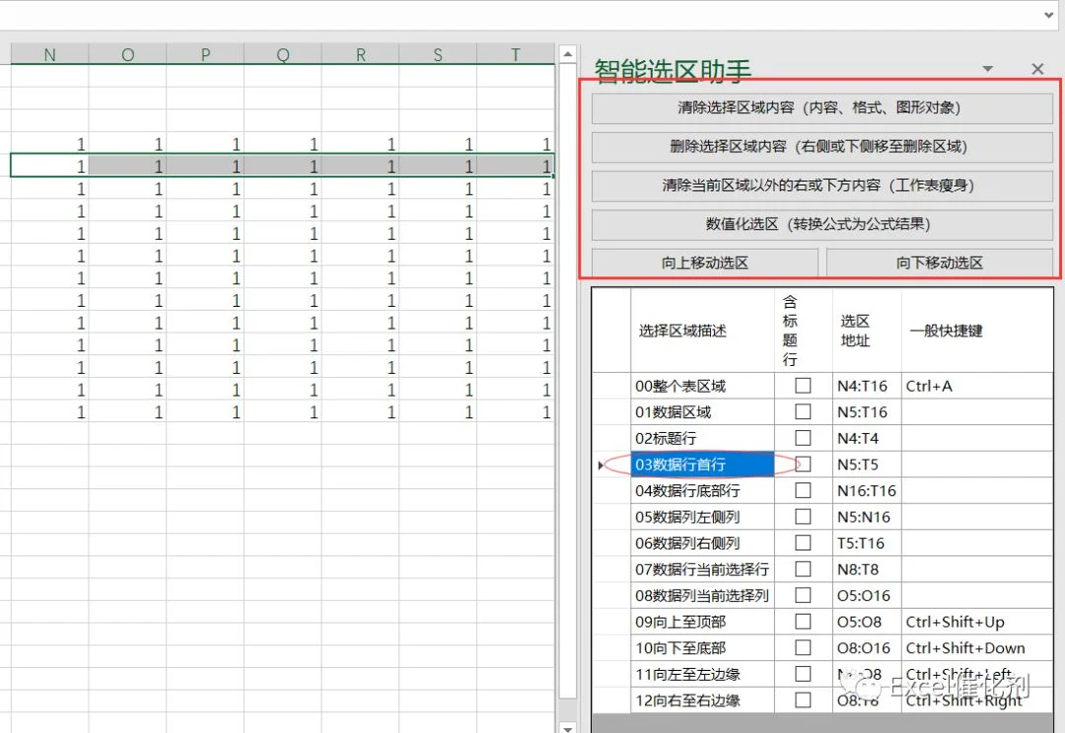Select the 03数据行首行 row
Viewport: 1065px width, 733px height.
(x=822, y=465)
